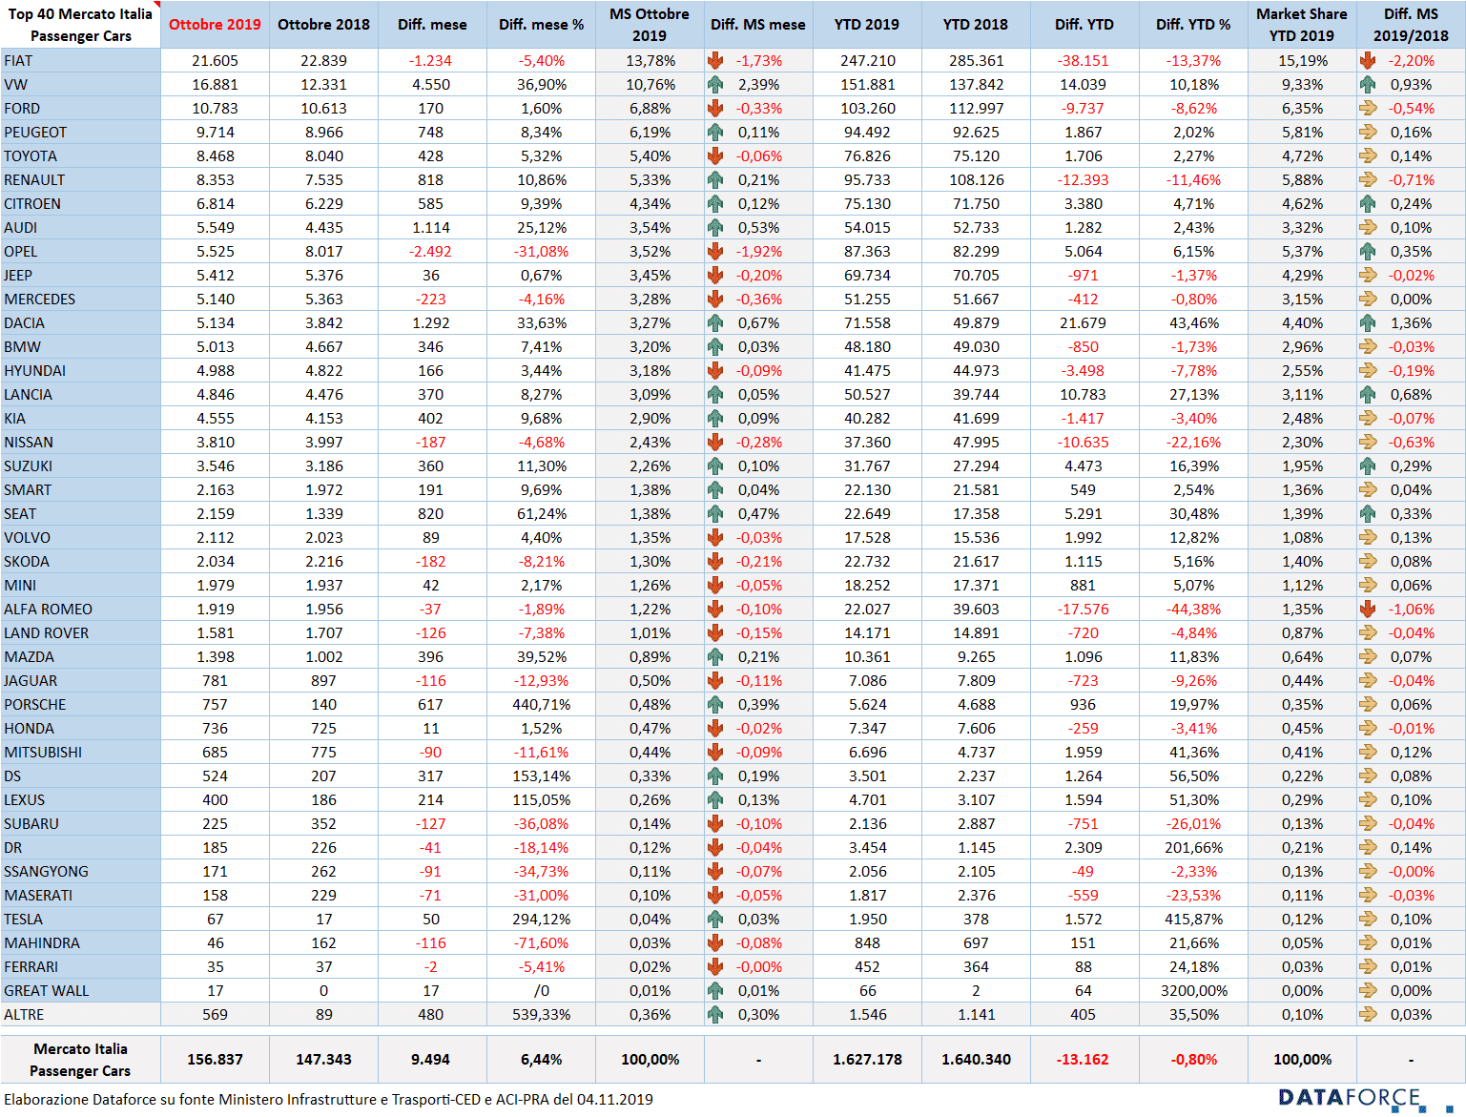Click the MERCEDES brand row label
The height and width of the screenshot is (1117, 1466).
39,299
